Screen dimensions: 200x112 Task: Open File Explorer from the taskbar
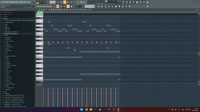(x=91, y=110)
